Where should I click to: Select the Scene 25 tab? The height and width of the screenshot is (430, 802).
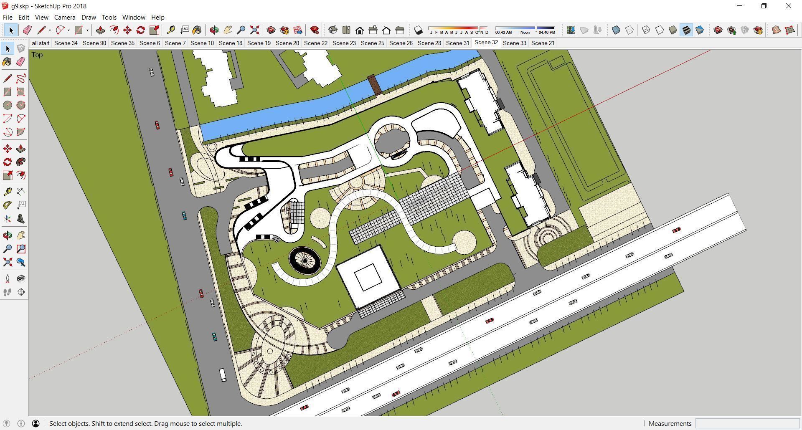[372, 43]
